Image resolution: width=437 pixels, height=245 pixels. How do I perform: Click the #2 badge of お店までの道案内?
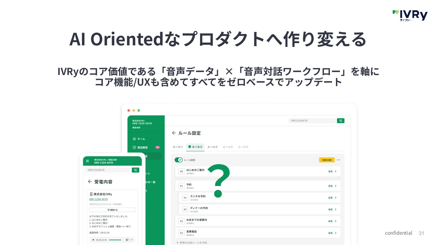tap(181, 221)
